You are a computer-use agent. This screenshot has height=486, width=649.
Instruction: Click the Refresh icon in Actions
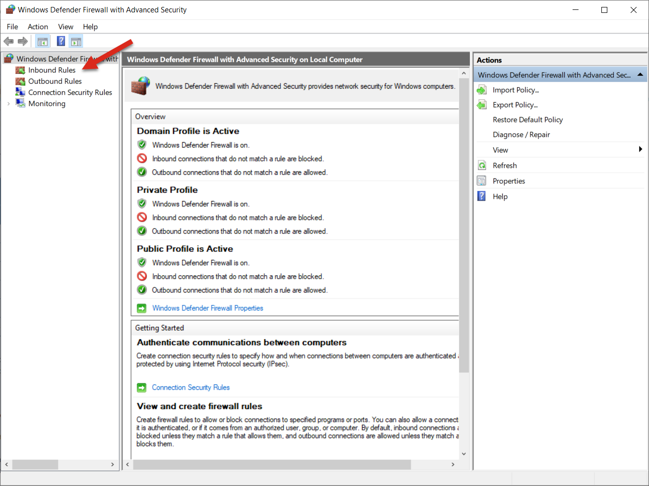[482, 166]
